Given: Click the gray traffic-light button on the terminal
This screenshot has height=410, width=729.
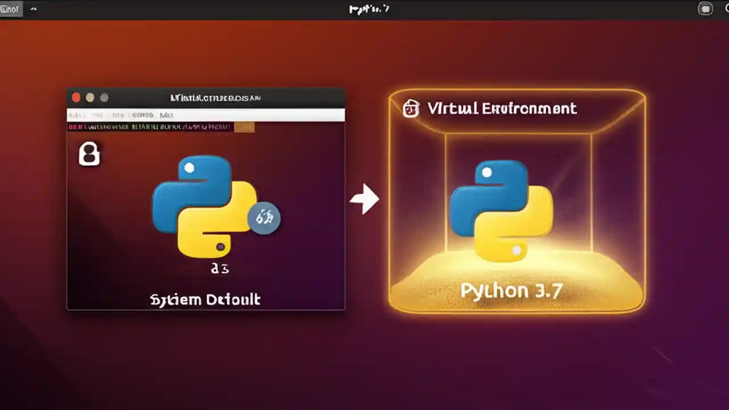Looking at the screenshot, I should pyautogui.click(x=104, y=97).
